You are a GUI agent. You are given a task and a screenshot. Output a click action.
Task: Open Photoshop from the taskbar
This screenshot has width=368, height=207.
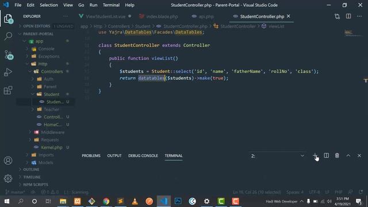tap(178, 201)
